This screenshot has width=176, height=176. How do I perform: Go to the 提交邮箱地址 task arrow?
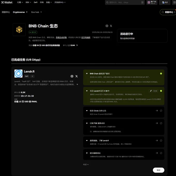[157, 153]
